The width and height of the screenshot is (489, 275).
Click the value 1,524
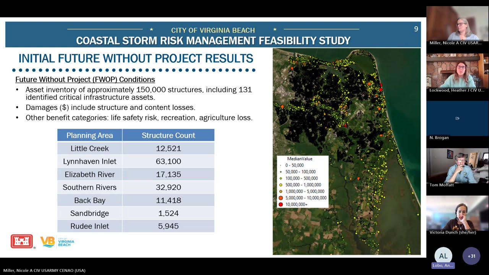168,213
